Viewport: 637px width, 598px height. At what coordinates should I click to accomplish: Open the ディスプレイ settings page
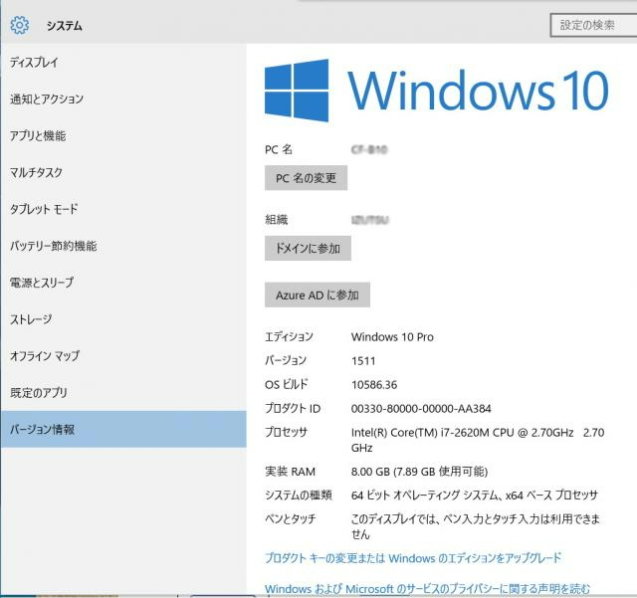35,62
